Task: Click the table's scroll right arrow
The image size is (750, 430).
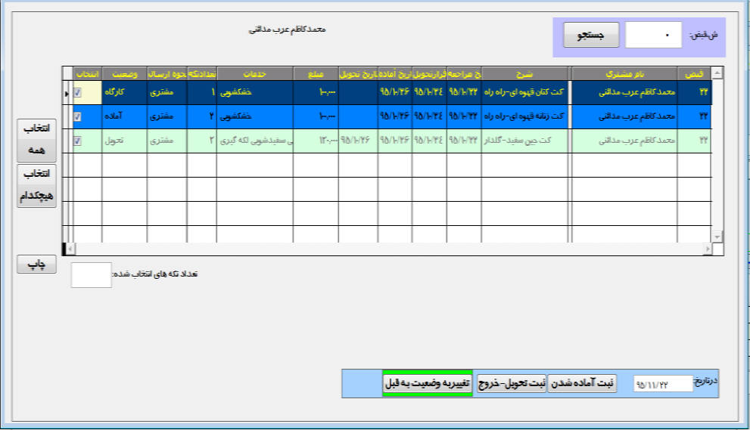Action: 708,249
